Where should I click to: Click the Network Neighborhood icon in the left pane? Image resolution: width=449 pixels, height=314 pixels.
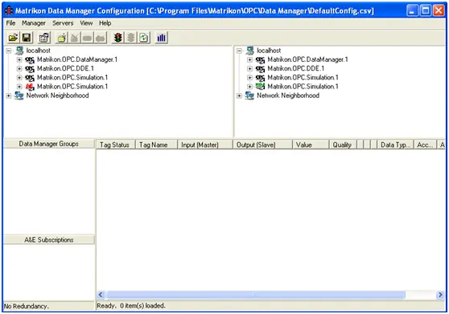pyautogui.click(x=19, y=96)
